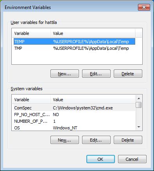Select the FP_NO_HOST_C... system variable row

[73, 115]
